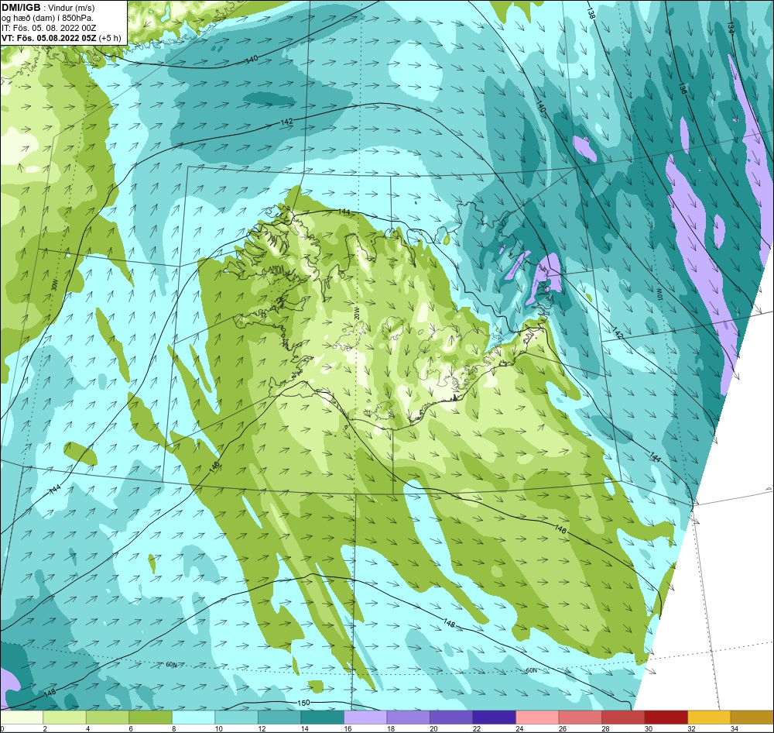Click the salmon 26–28 m/s legend swatch

click(580, 717)
